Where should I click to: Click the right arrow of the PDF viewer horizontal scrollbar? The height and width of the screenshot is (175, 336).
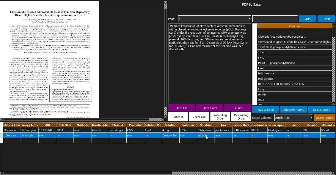click(162, 119)
